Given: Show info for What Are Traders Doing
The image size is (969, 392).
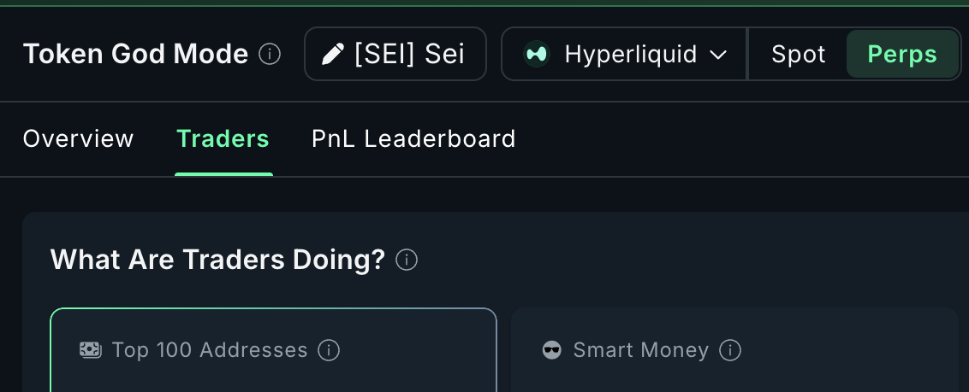Looking at the screenshot, I should 407,260.
